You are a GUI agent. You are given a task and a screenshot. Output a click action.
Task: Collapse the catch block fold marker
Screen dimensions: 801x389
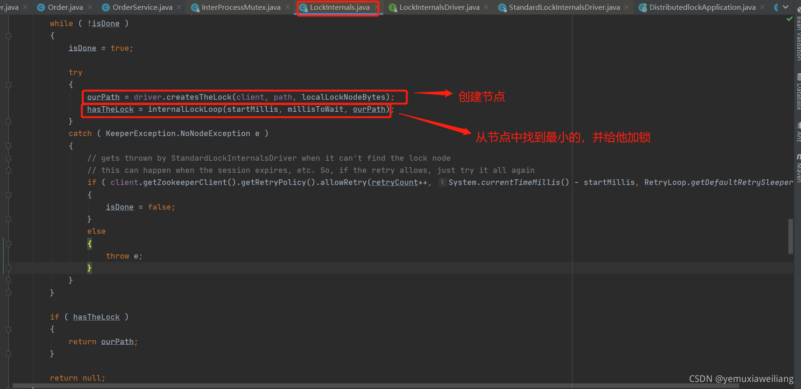point(8,146)
